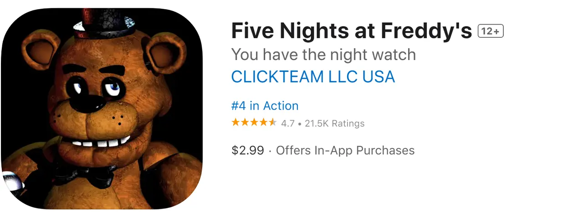583x217 pixels.
Task: Open the #4 in Action chart link
Action: tap(265, 106)
